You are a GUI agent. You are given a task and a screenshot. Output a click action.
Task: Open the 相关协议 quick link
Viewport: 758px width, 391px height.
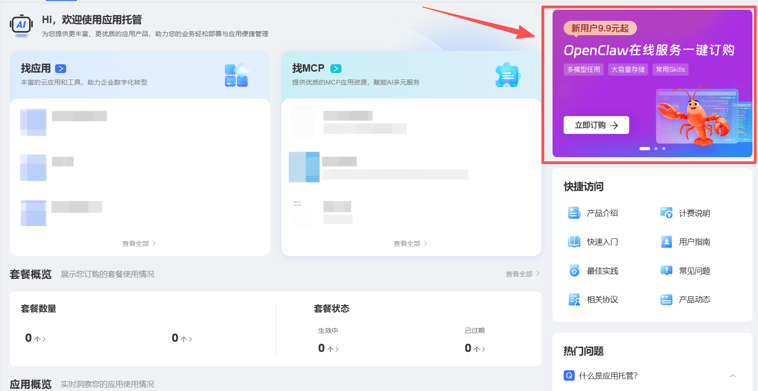(602, 299)
